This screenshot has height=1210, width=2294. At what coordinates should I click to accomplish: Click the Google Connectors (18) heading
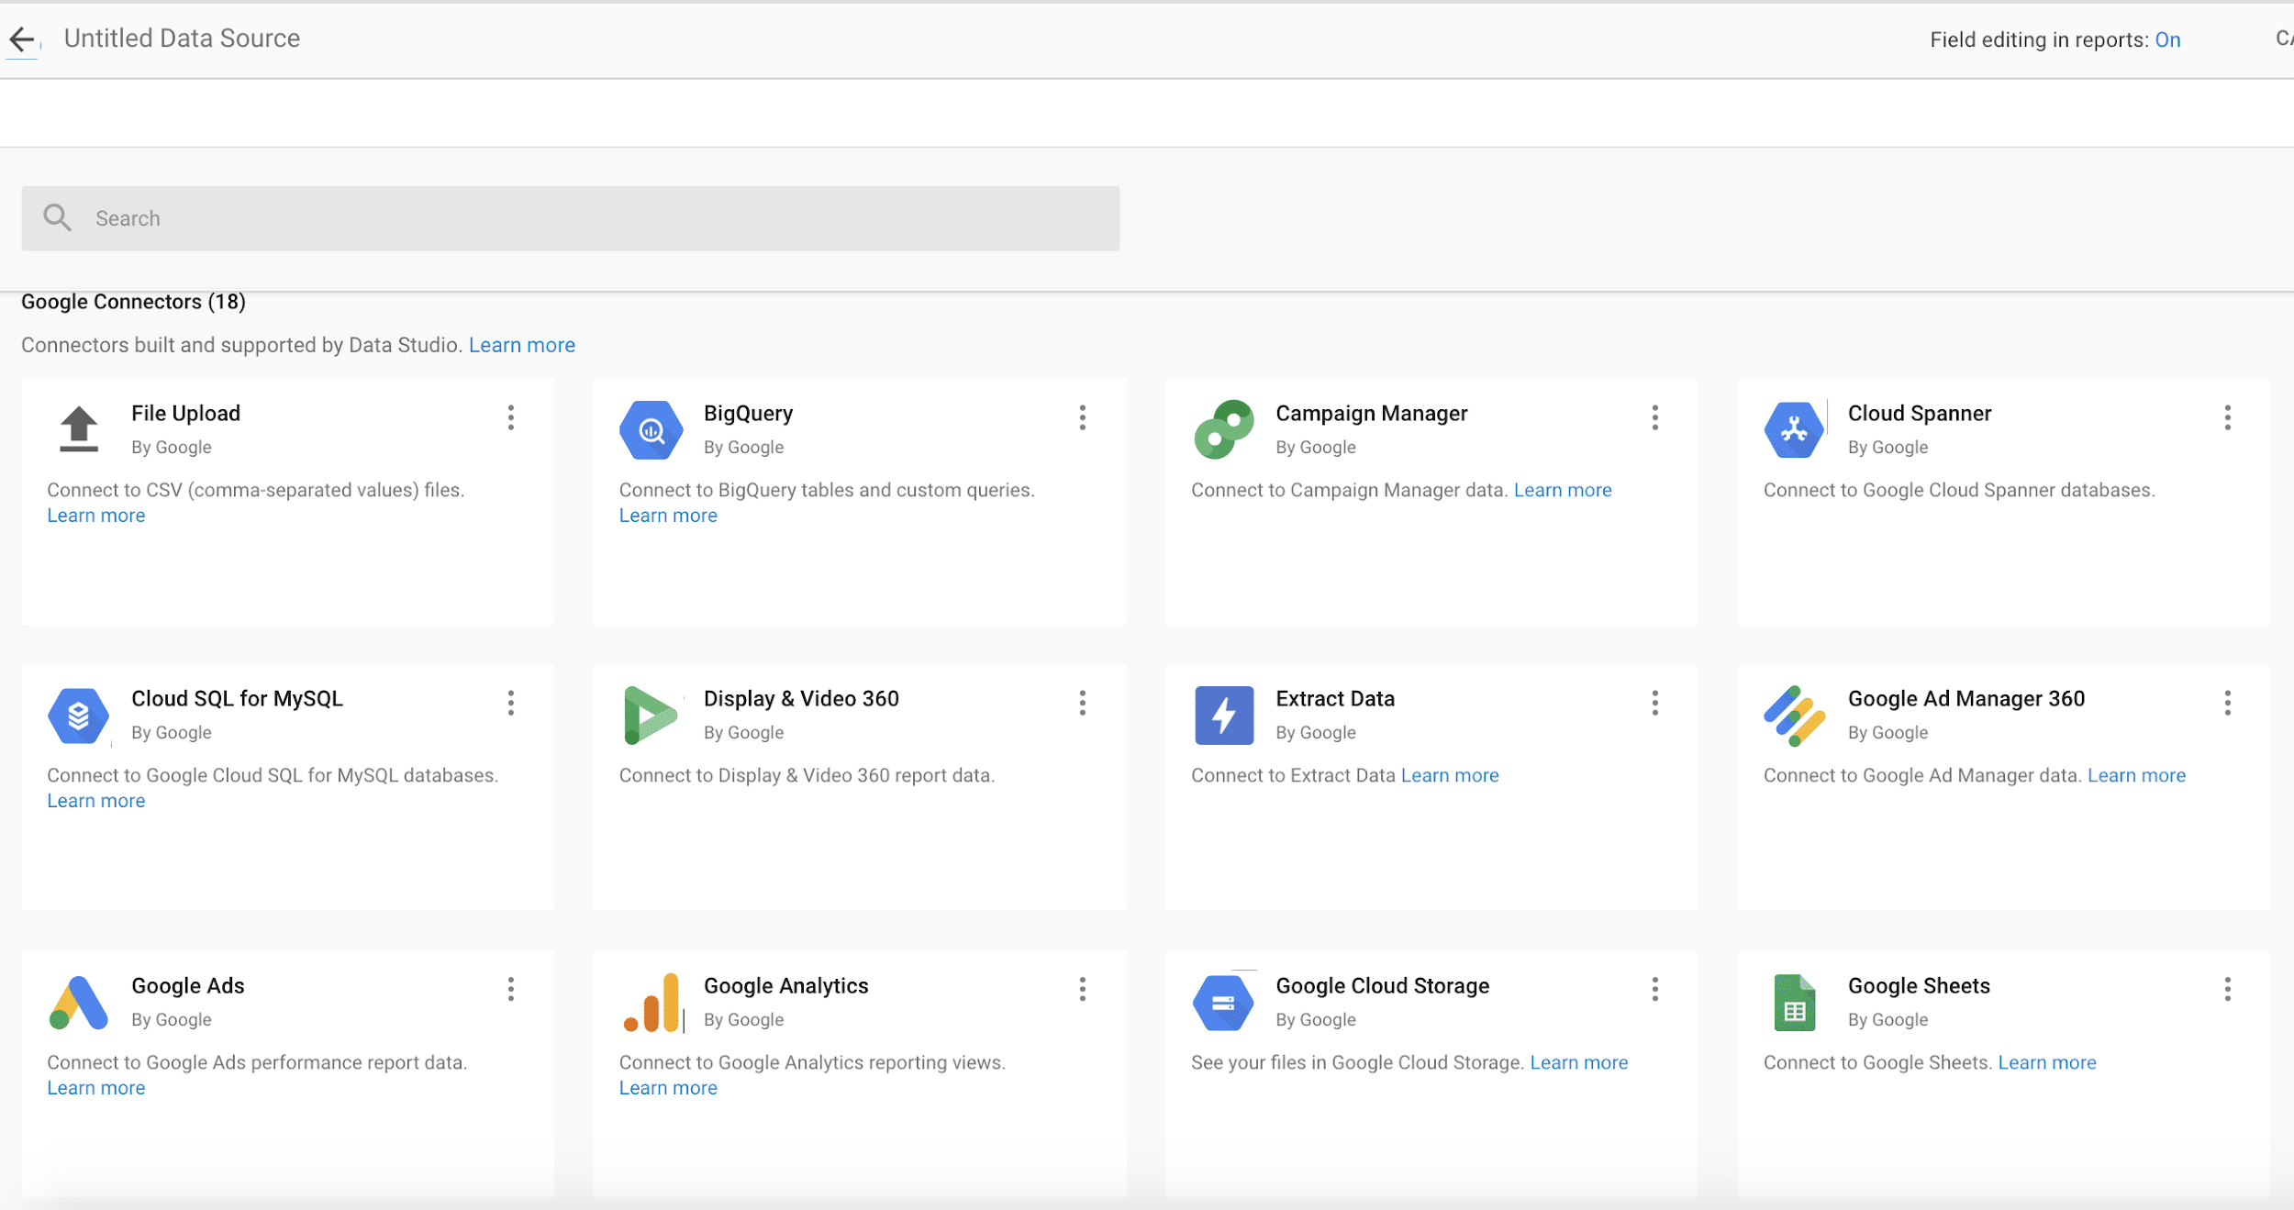[x=133, y=302]
